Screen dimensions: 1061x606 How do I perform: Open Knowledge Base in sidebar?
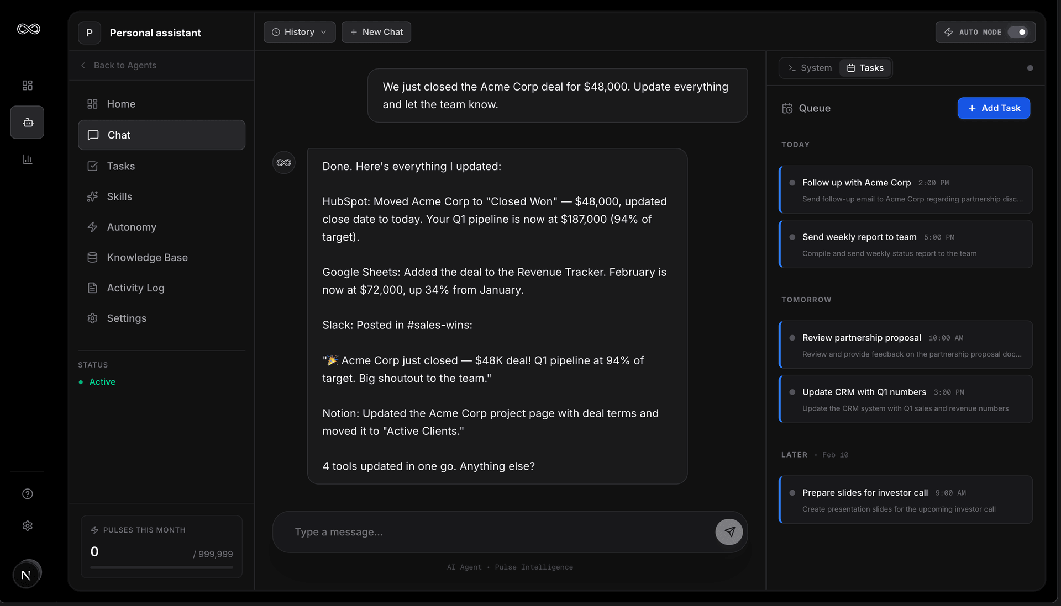pyautogui.click(x=147, y=258)
